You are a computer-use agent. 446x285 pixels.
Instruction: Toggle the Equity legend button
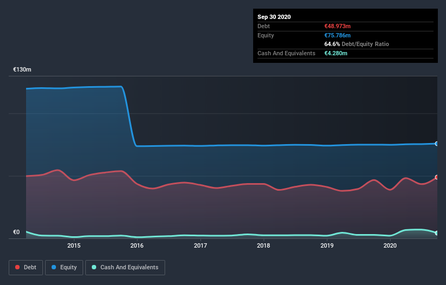tap(64, 268)
